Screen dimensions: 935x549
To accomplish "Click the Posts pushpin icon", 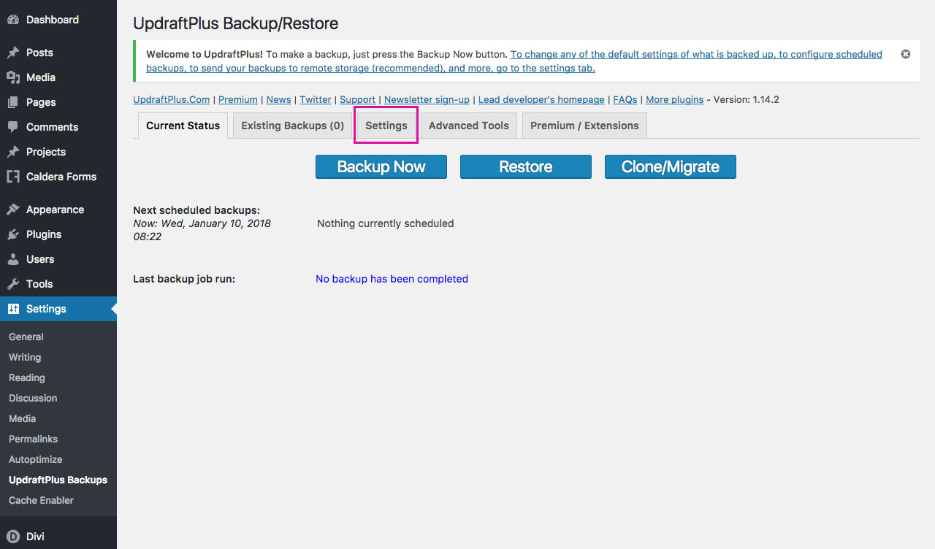I will 13,53.
